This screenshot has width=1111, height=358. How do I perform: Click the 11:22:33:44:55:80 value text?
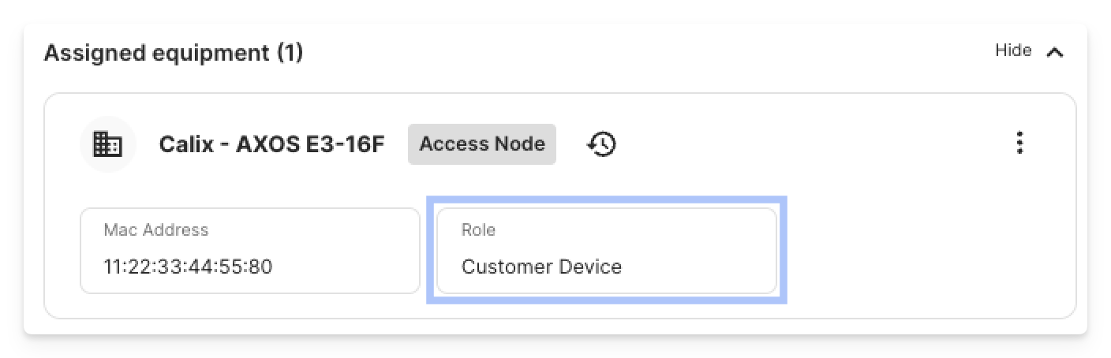188,267
